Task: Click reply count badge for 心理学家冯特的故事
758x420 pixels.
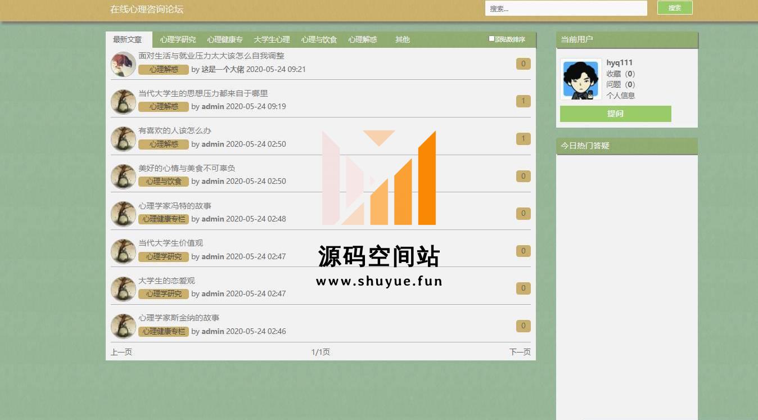Action: point(523,213)
